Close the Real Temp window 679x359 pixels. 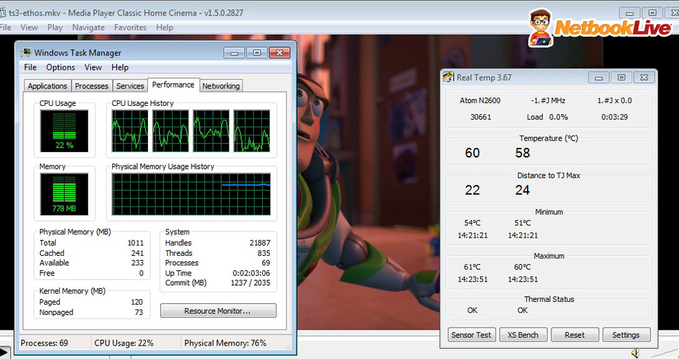coord(644,77)
